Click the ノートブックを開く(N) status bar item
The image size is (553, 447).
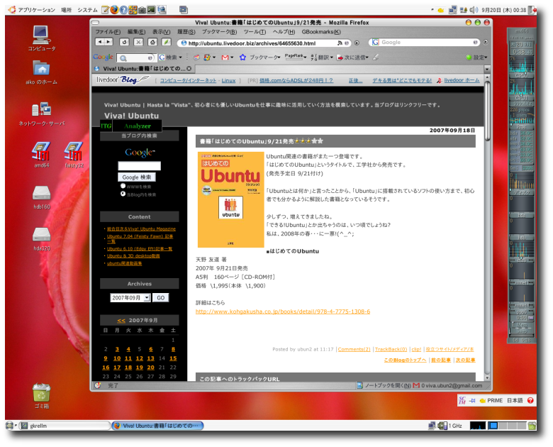click(384, 385)
